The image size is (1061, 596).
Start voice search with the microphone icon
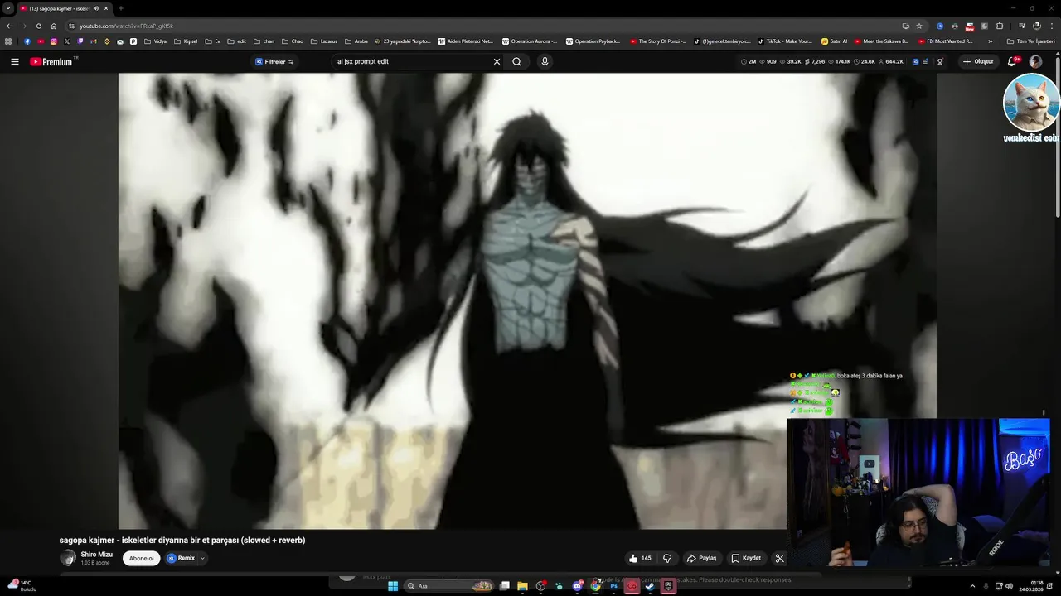[545, 61]
